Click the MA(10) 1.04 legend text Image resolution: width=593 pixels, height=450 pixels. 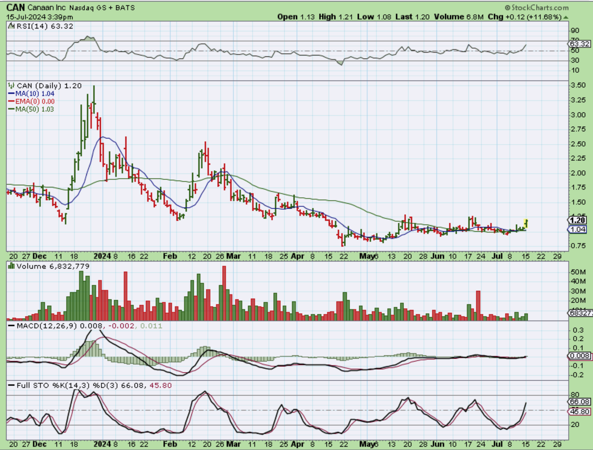pyautogui.click(x=35, y=94)
